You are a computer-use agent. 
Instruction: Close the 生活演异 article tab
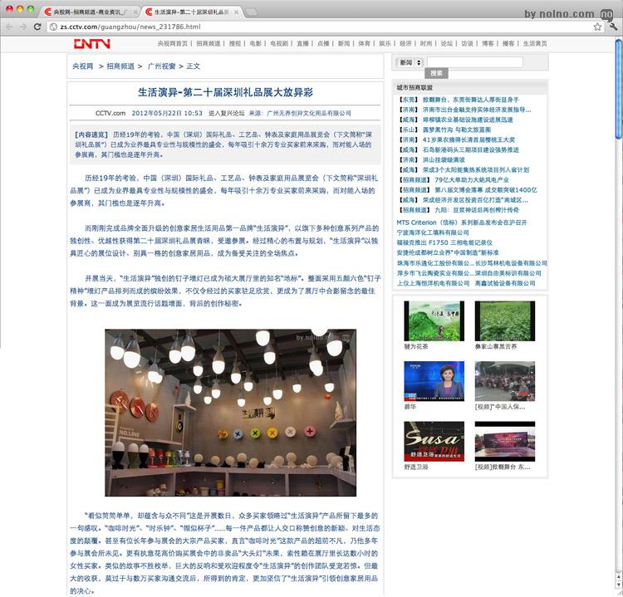coord(238,12)
